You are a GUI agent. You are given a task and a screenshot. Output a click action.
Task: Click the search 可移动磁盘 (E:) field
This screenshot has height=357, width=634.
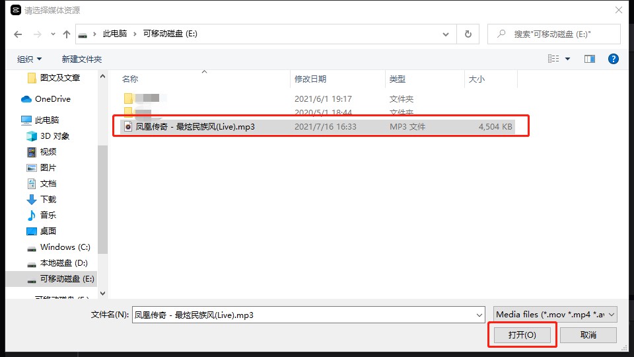[554, 34]
